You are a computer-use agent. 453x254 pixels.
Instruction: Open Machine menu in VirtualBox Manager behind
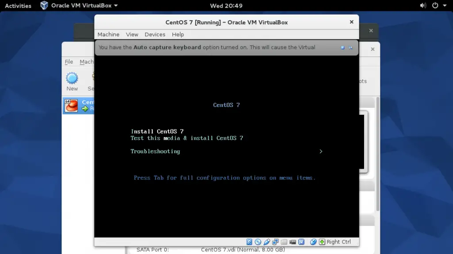click(87, 61)
